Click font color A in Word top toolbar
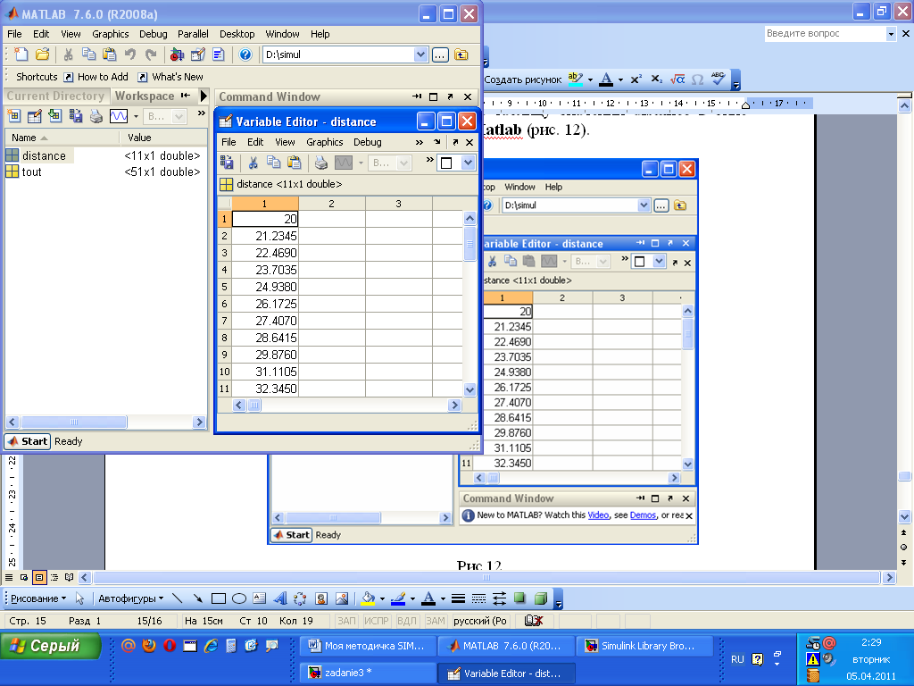 pyautogui.click(x=606, y=79)
